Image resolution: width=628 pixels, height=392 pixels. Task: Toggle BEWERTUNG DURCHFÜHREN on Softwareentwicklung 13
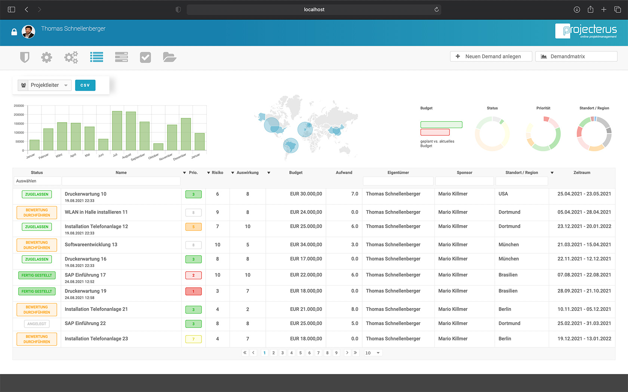pos(36,245)
